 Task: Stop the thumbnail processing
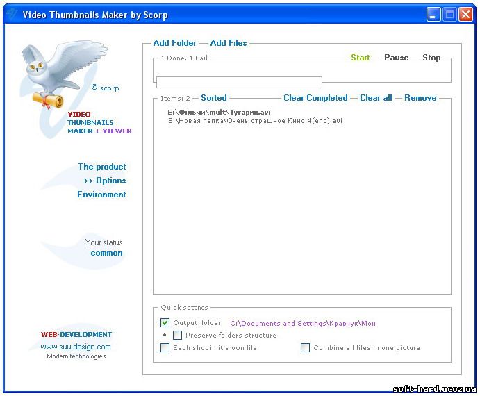[431, 58]
